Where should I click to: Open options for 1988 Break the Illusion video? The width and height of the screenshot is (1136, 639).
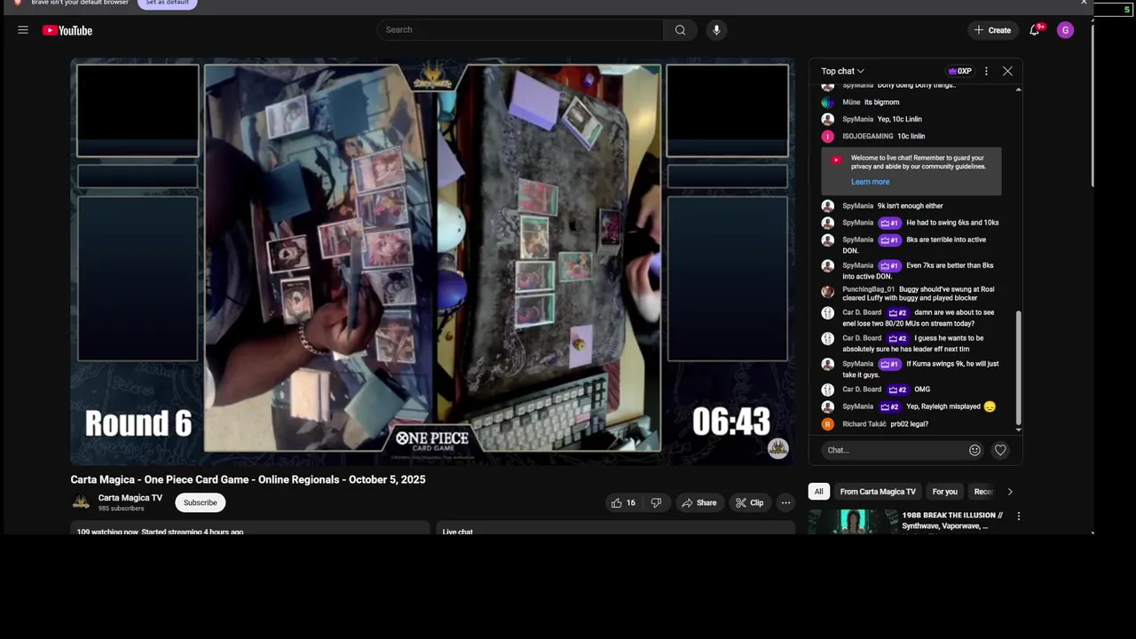[x=1019, y=516]
